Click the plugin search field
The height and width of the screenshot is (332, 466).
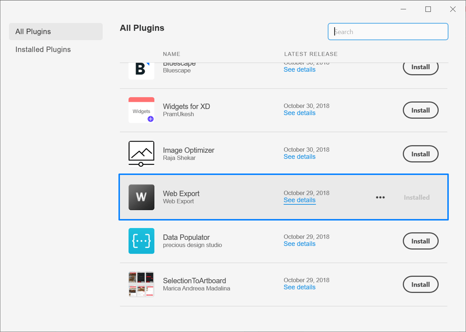(x=388, y=31)
